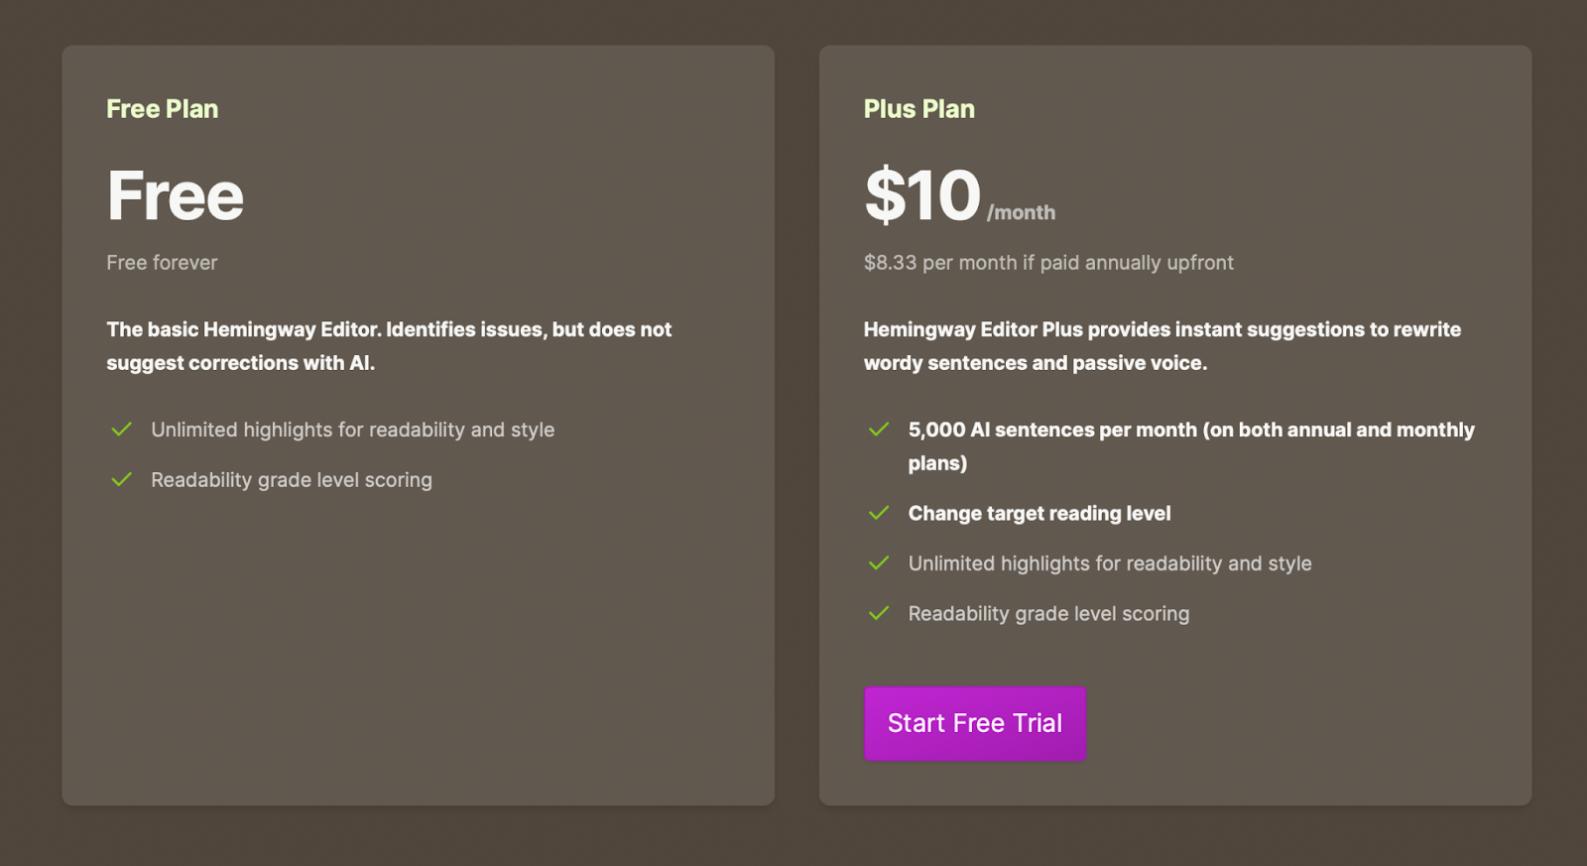Viewport: 1587px width, 866px height.
Task: Click Readability grade level scoring in Plus Plan
Action: [1048, 613]
